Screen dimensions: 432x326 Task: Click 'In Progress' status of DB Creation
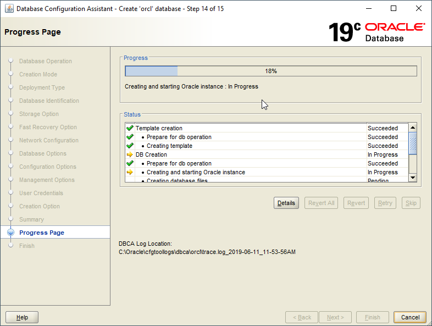[x=383, y=154]
